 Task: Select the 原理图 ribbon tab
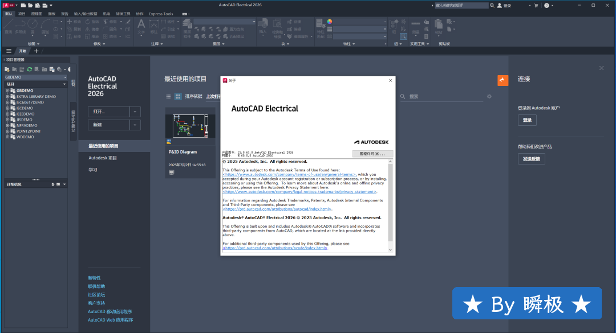[37, 14]
